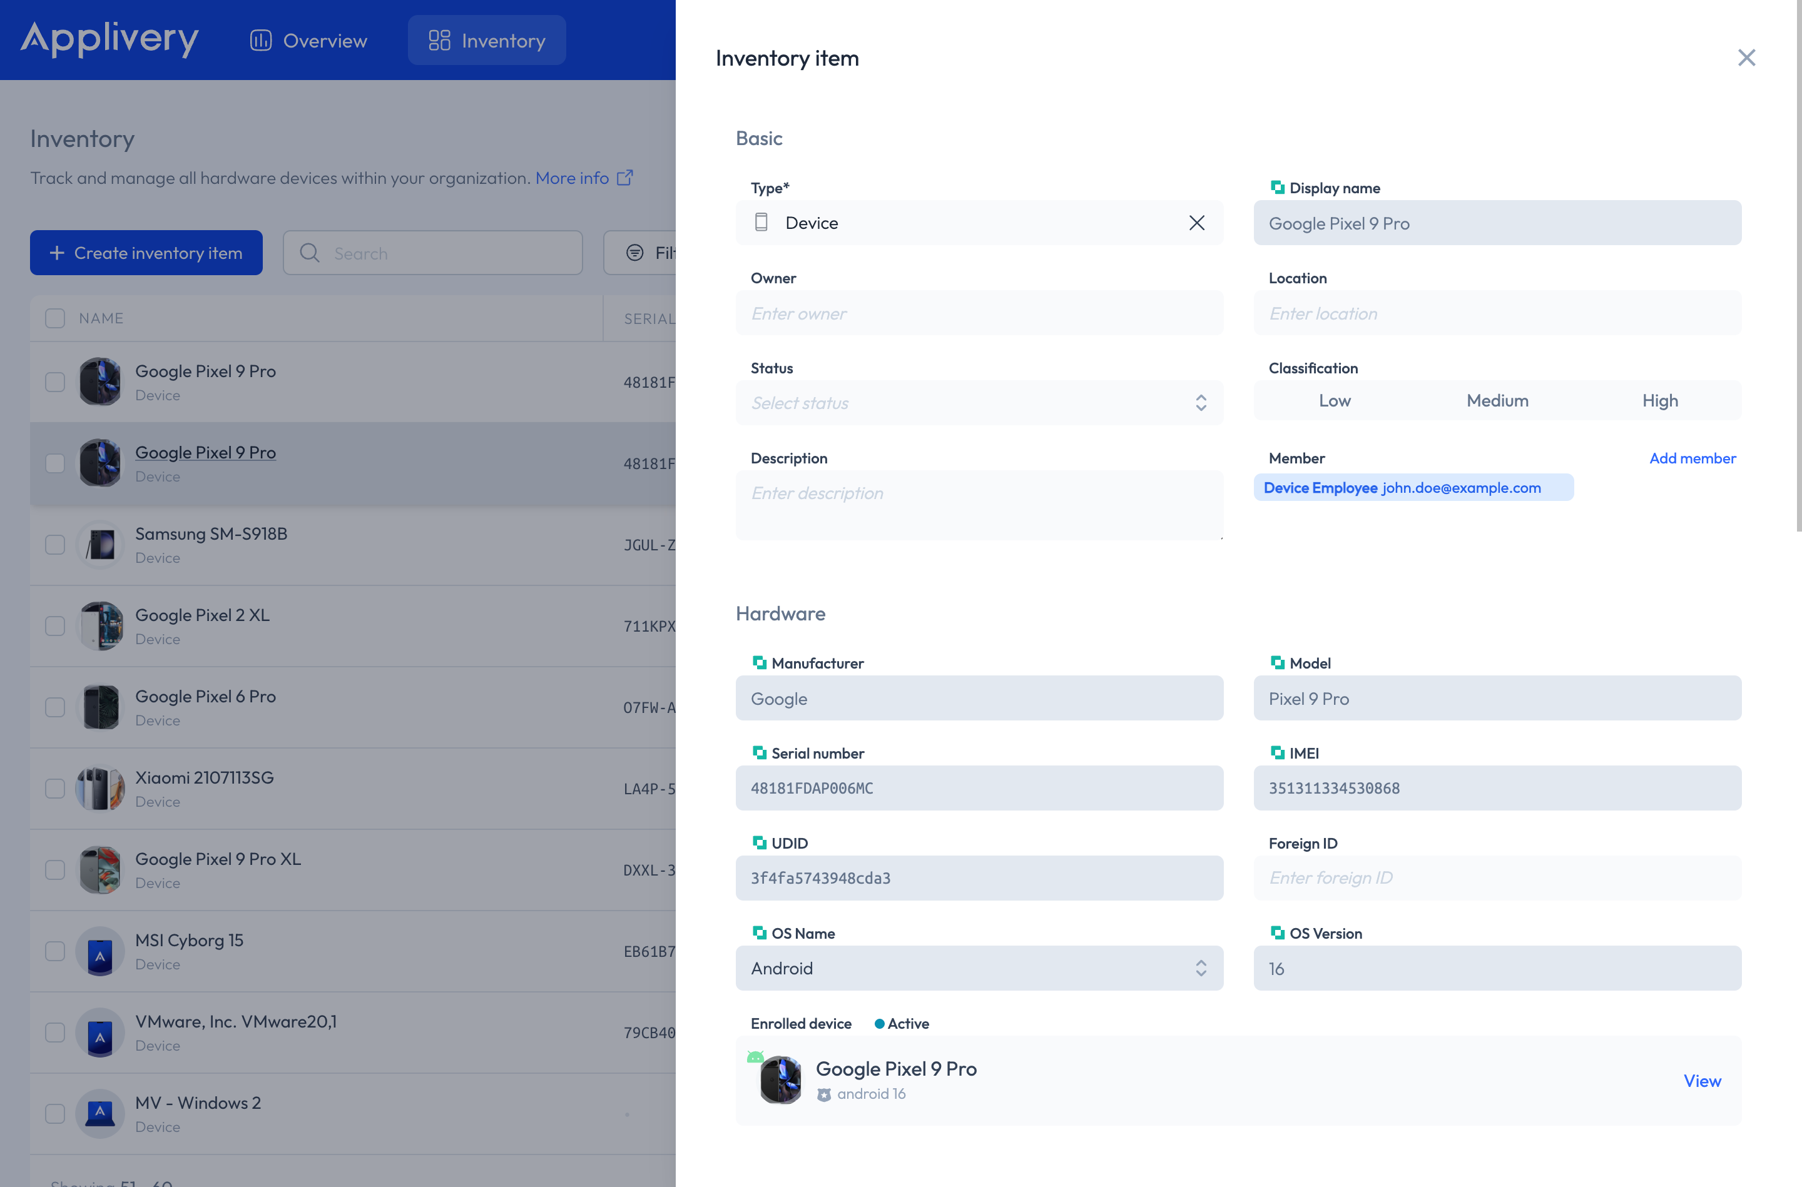The image size is (1802, 1187).
Task: Click the Enter owner input field
Action: [x=979, y=313]
